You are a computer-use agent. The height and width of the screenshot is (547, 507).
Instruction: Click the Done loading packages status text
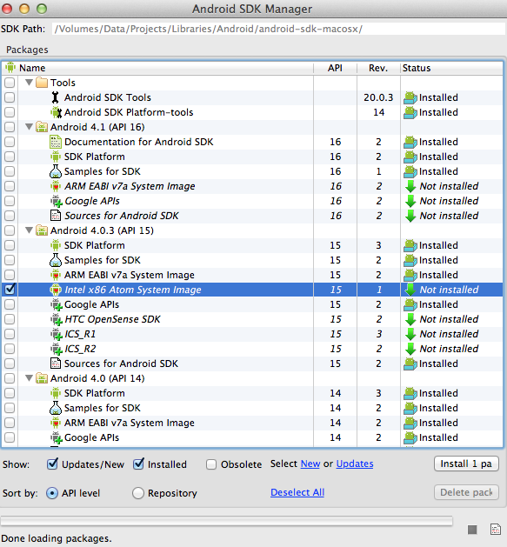click(57, 538)
